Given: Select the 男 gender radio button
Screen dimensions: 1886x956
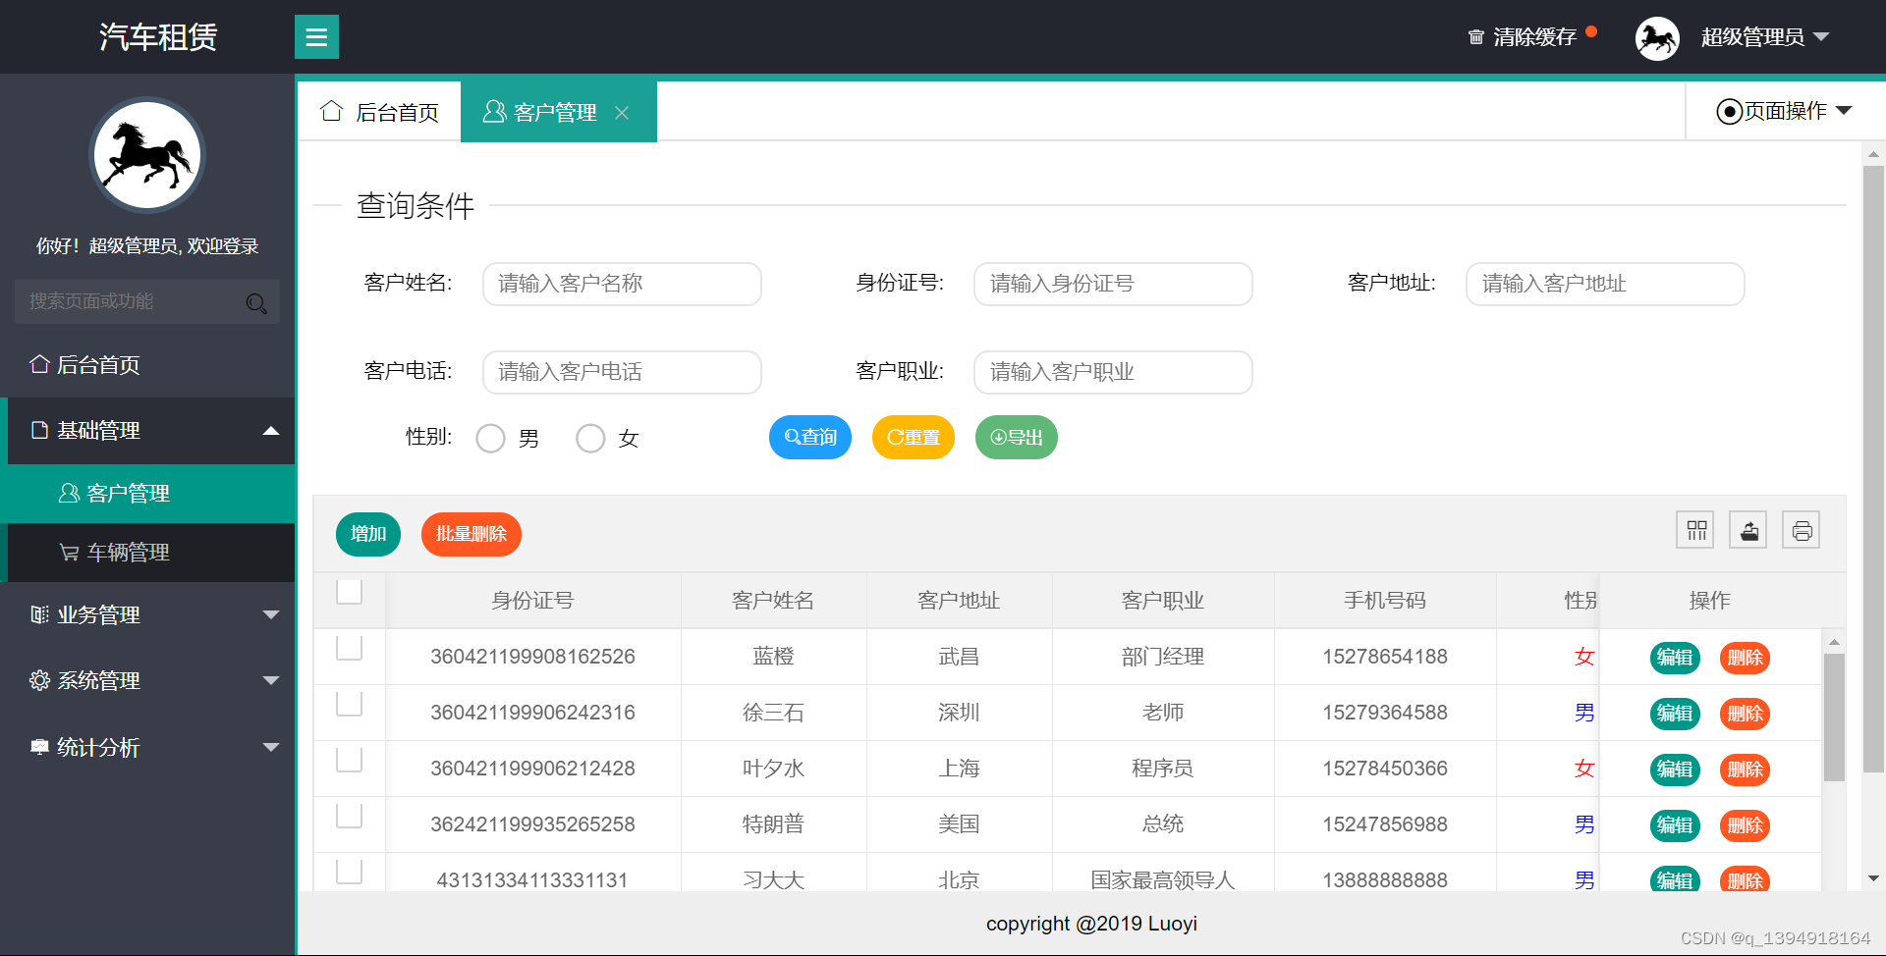Looking at the screenshot, I should [x=491, y=438].
